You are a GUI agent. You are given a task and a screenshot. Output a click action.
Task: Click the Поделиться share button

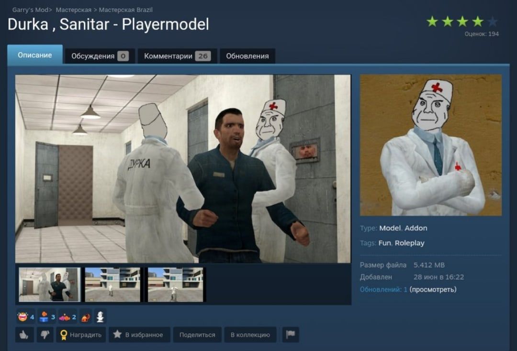click(x=197, y=335)
